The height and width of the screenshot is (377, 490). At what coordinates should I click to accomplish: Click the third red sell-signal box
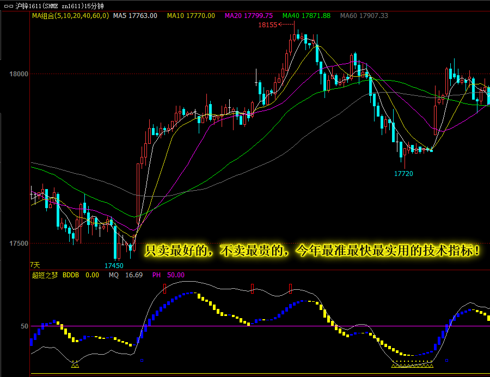click(290, 289)
